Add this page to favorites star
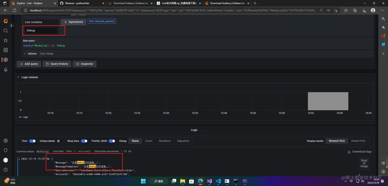Image resolution: width=388 pixels, height=186 pixels. (x=336, y=11)
